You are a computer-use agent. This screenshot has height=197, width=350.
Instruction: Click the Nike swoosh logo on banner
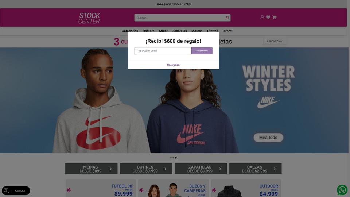click(x=268, y=103)
